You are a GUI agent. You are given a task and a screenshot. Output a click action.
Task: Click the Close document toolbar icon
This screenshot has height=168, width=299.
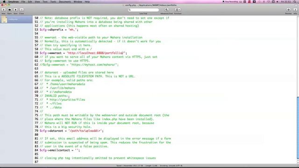point(21,10)
